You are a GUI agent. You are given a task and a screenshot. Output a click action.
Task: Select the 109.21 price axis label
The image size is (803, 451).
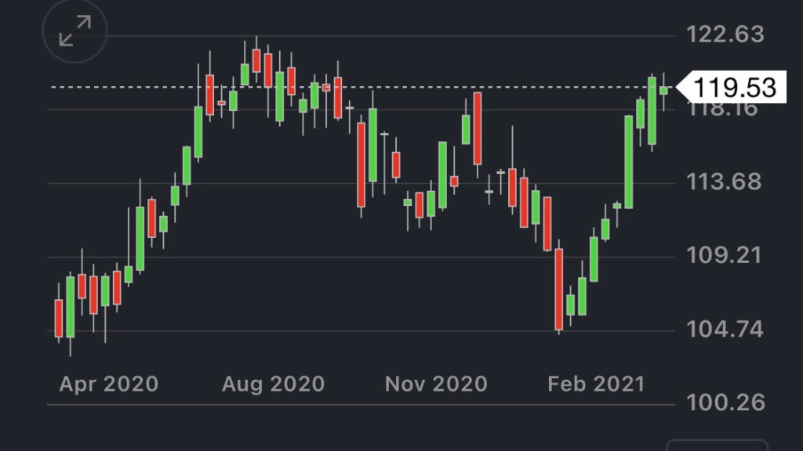coord(724,256)
